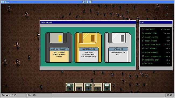The width and height of the screenshot is (175, 98).
Task: Choose the golden Hot Barrel IV floppy disk
Action: coord(88,47)
